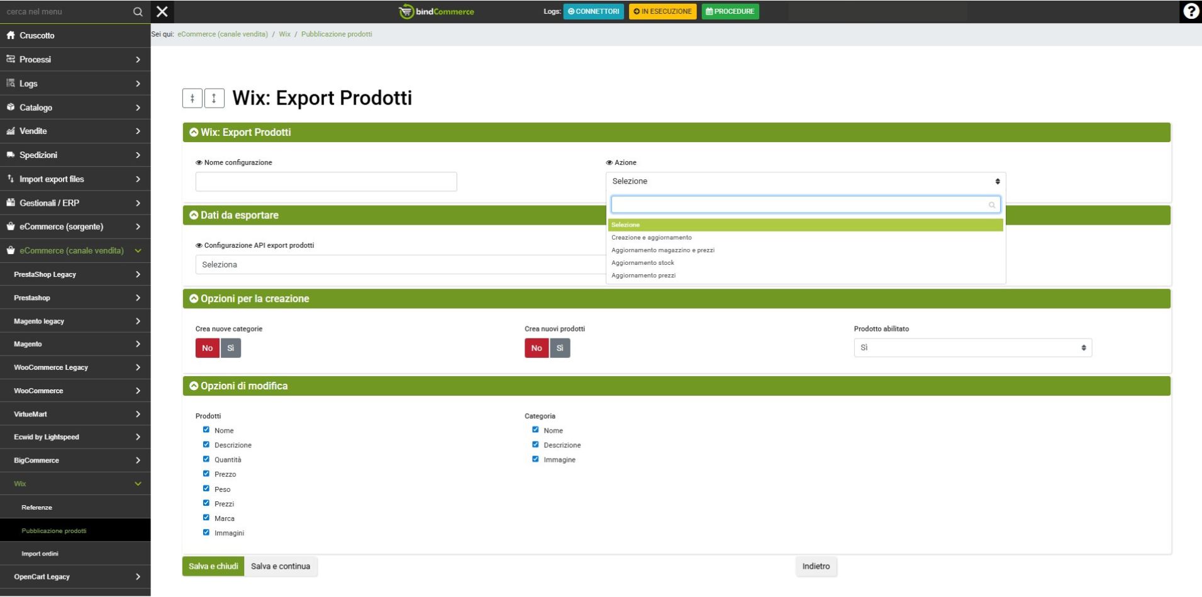Click the X icon to close sidebar menu
The image size is (1202, 597).
point(162,11)
